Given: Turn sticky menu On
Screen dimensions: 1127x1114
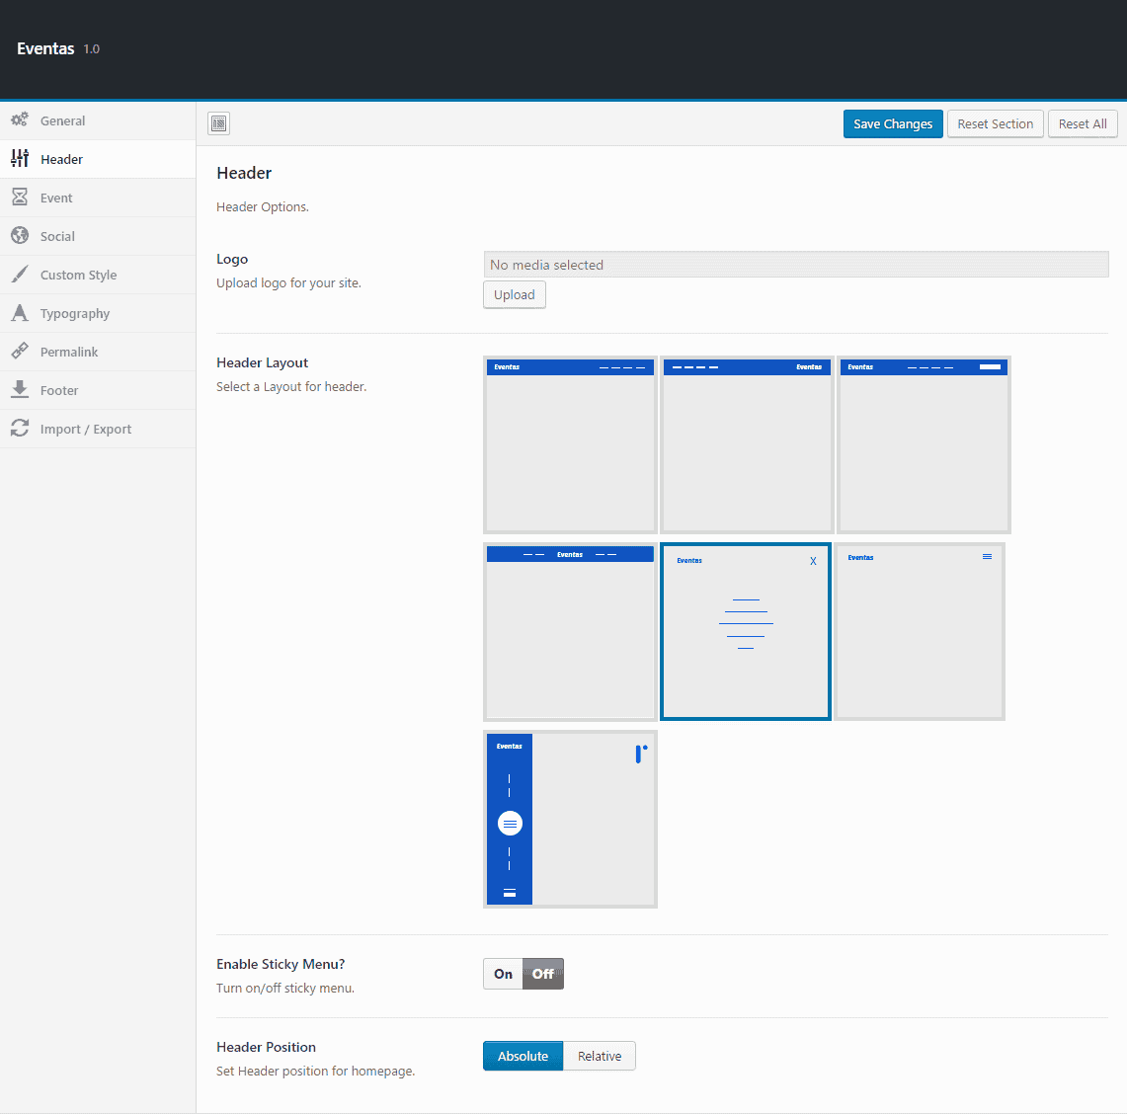Looking at the screenshot, I should pyautogui.click(x=502, y=974).
